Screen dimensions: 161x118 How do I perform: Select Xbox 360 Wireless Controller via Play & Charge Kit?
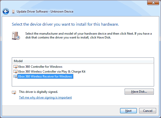tap(52, 72)
